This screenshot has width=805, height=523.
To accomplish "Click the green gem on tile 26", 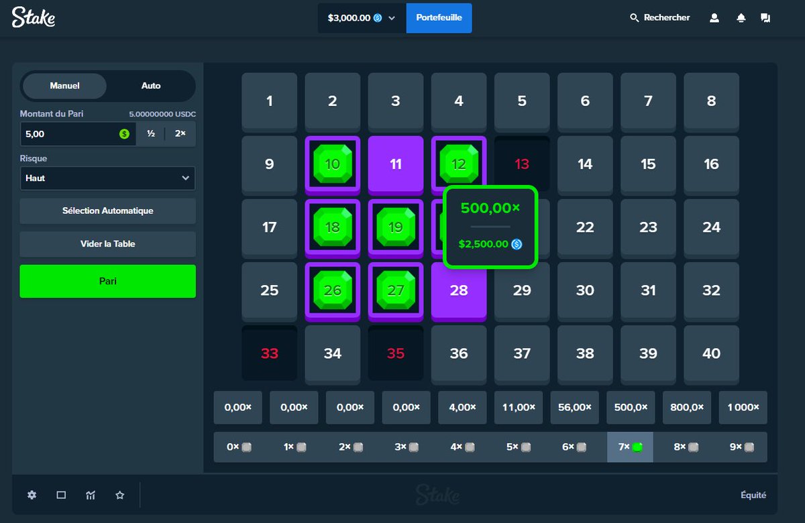I will point(333,290).
